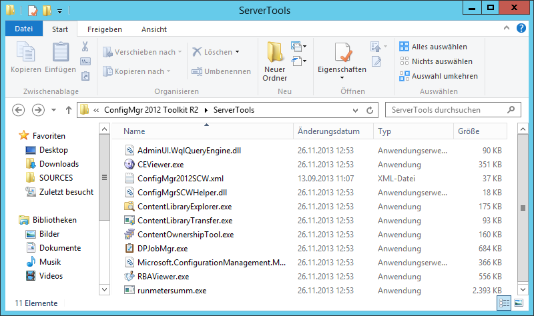Image resolution: width=534 pixels, height=316 pixels.
Task: Click the back navigation arrow
Action: (19, 110)
